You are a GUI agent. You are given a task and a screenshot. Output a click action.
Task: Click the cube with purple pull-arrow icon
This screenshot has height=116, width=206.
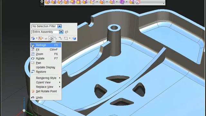coord(54,2)
